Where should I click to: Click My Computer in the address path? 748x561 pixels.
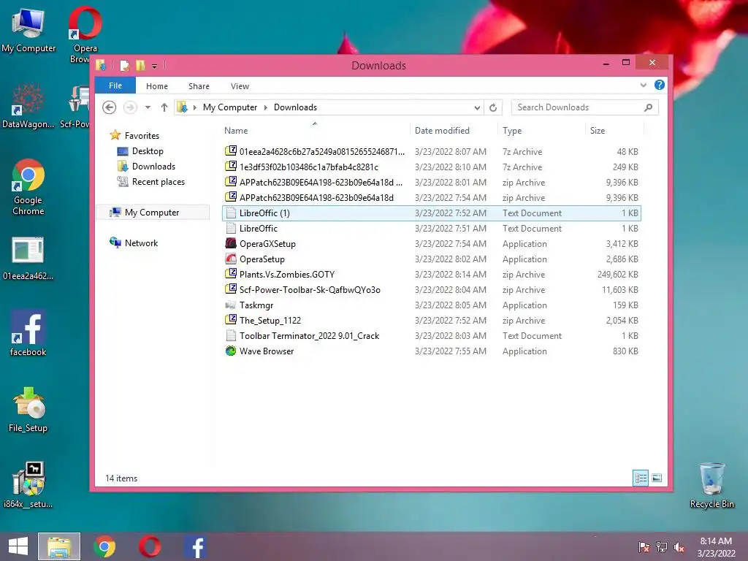click(230, 107)
